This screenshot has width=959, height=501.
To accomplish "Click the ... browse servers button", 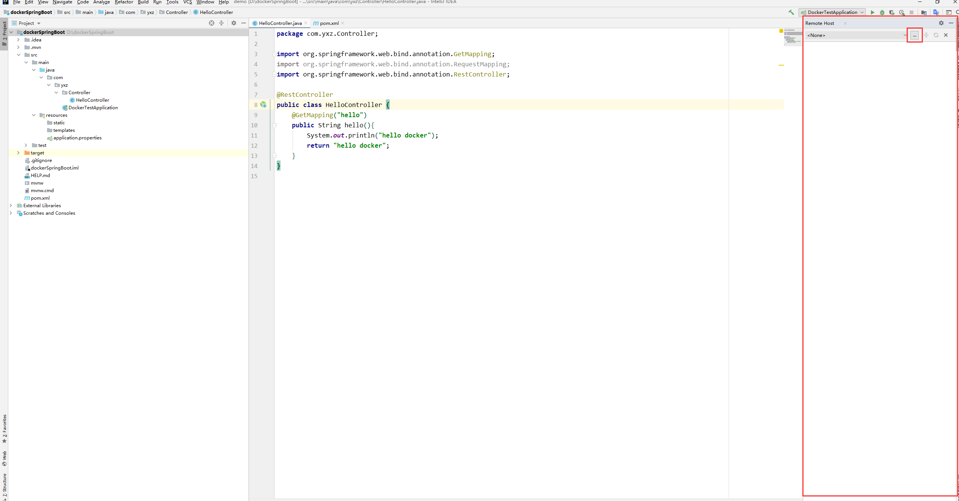I will point(915,35).
